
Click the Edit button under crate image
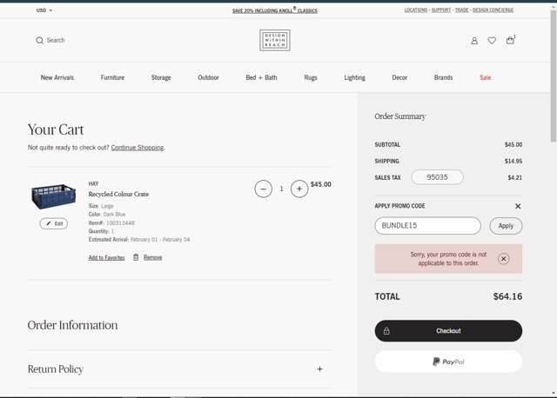pyautogui.click(x=54, y=223)
